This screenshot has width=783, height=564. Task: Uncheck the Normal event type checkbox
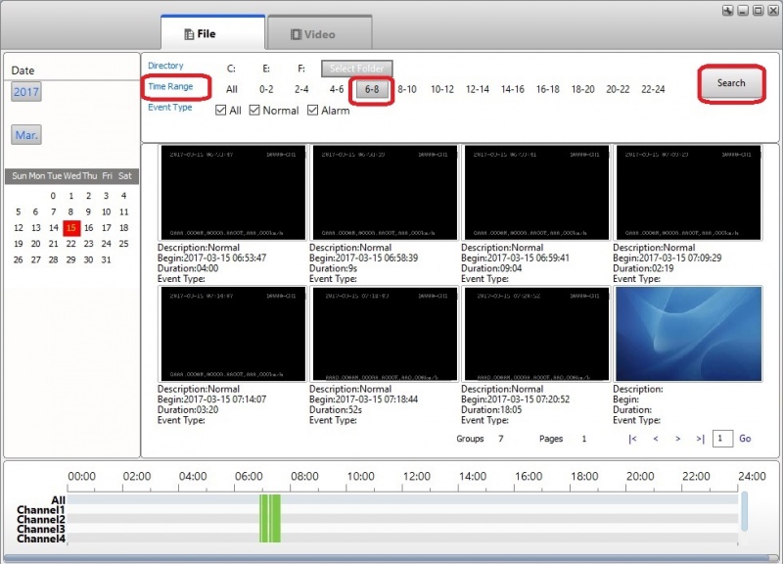[256, 110]
